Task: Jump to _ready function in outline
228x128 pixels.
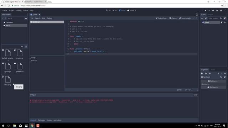Action: point(33,58)
